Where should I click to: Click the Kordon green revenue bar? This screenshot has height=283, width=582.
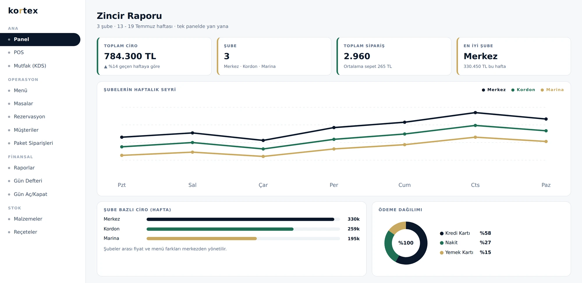click(x=220, y=229)
